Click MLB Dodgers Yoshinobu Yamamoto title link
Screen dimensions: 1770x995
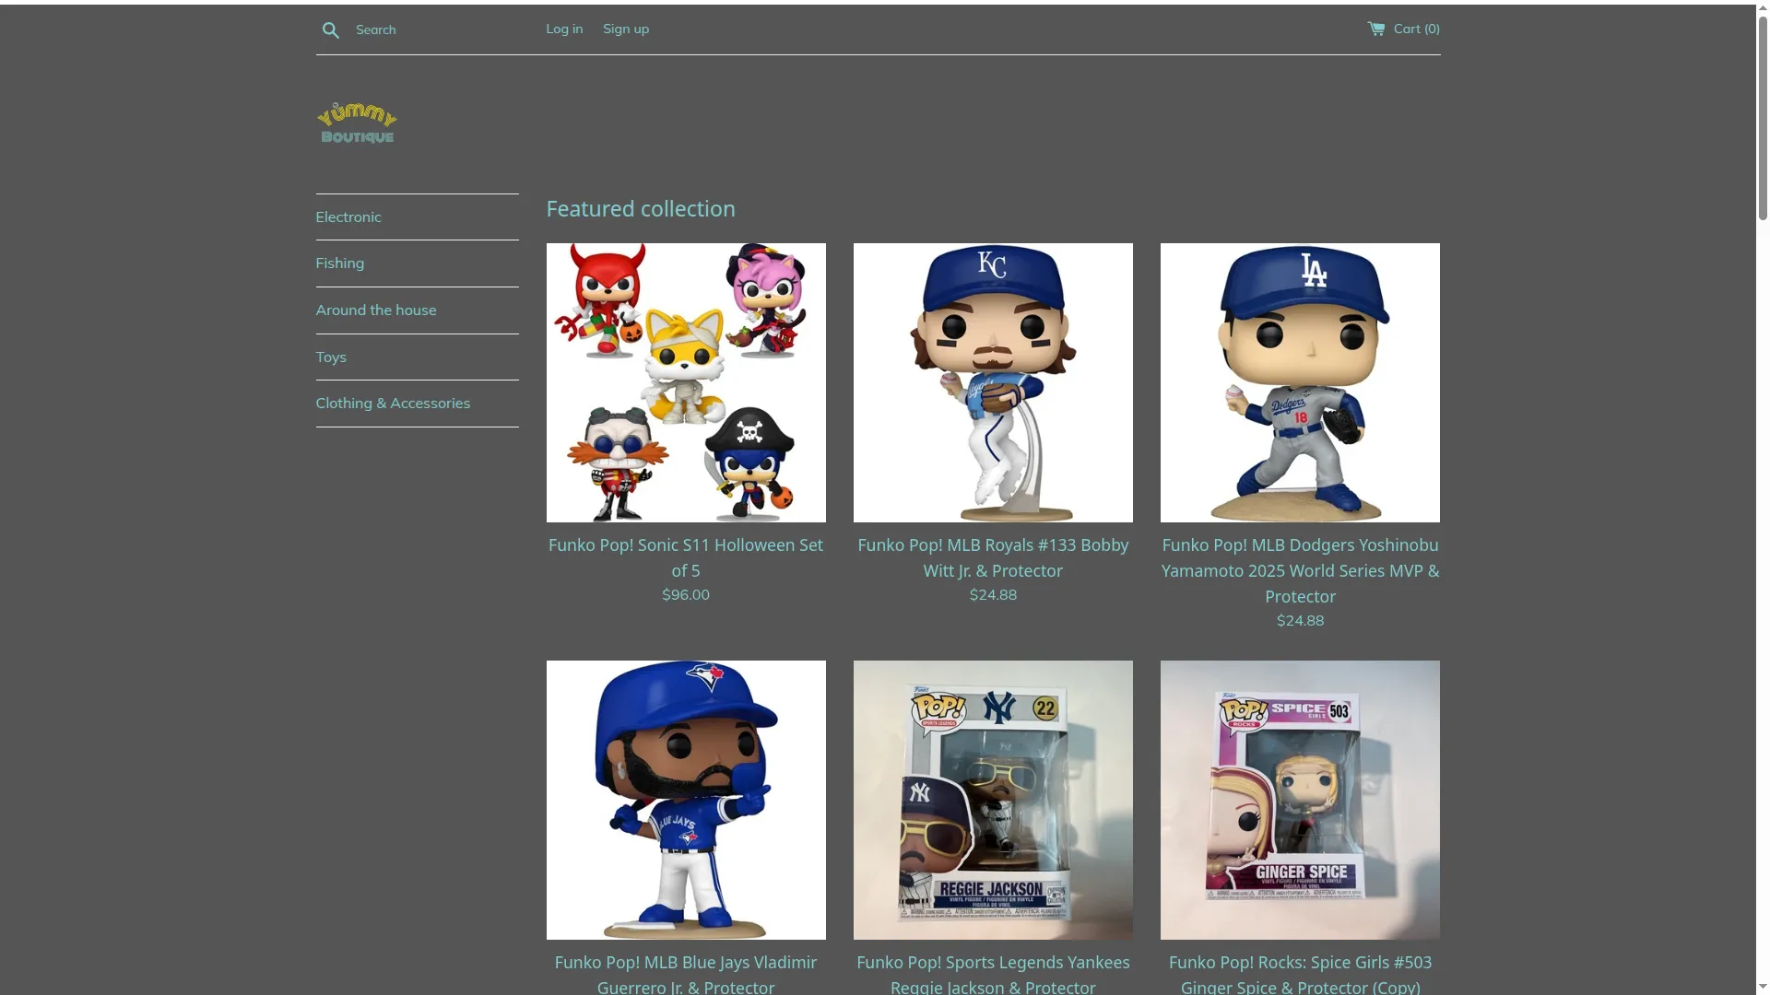[x=1300, y=570]
